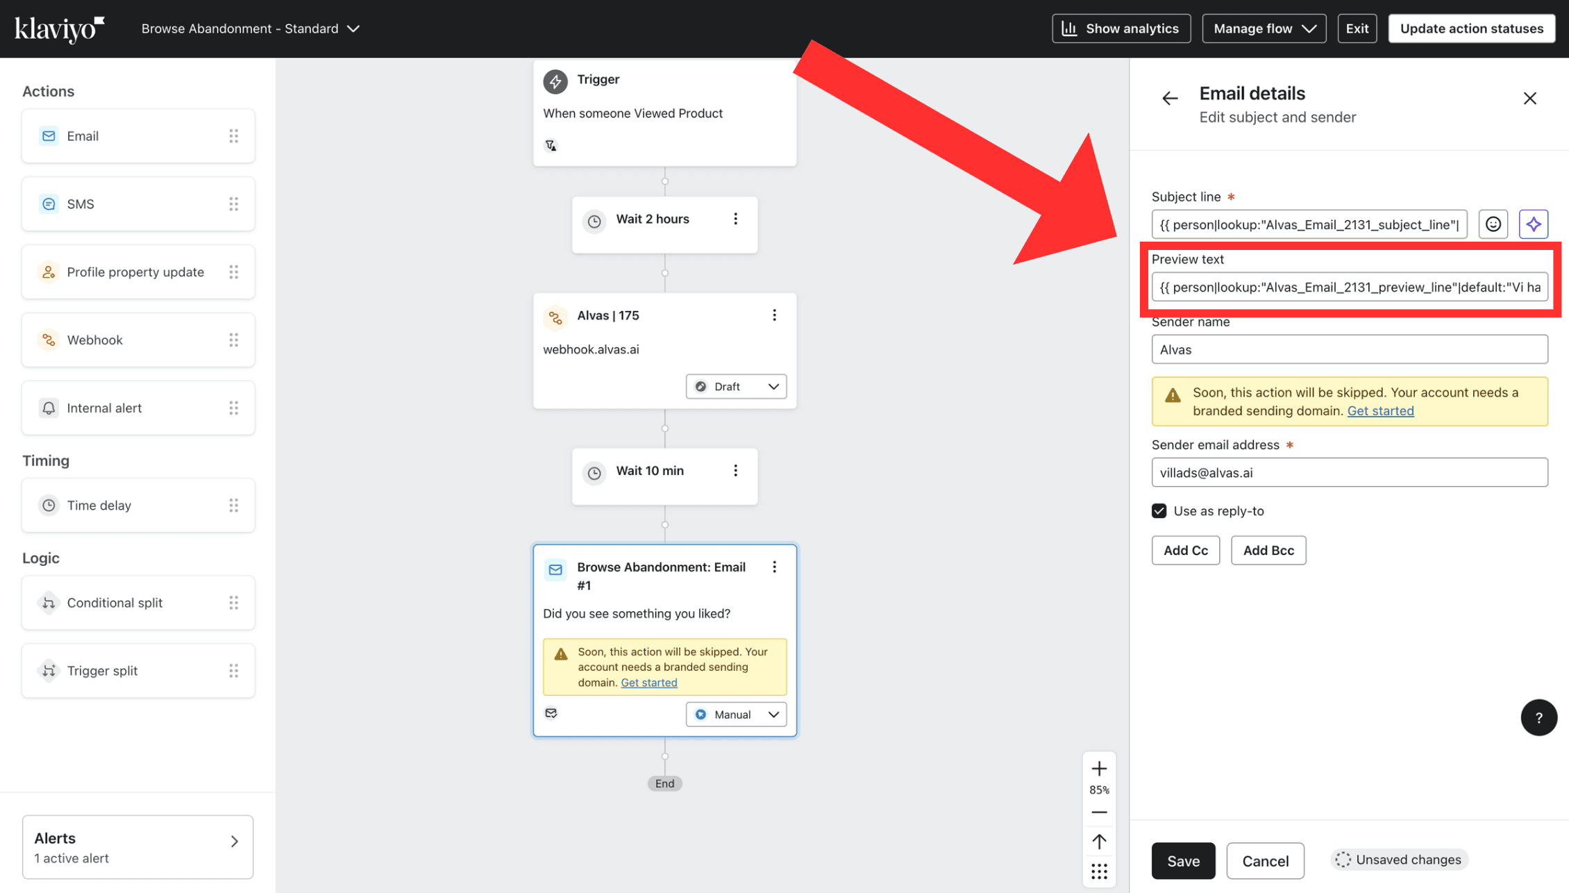Click Update action statuses button

[1471, 28]
